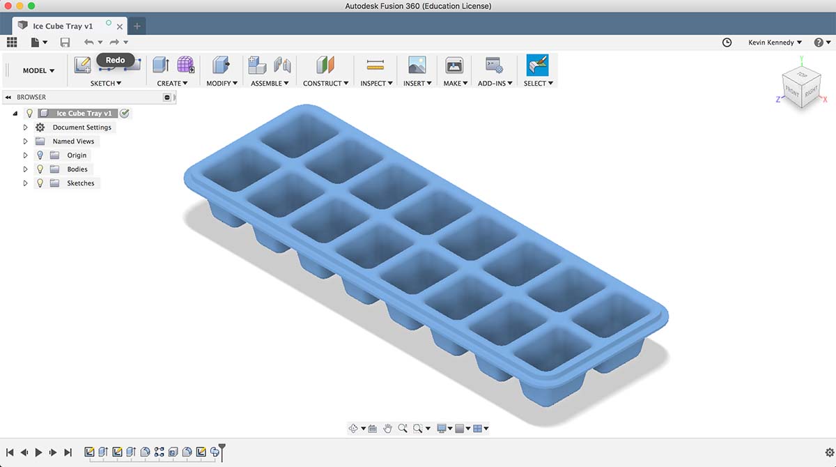The height and width of the screenshot is (467, 836).
Task: Expand the Bodies folder
Action: tap(26, 169)
